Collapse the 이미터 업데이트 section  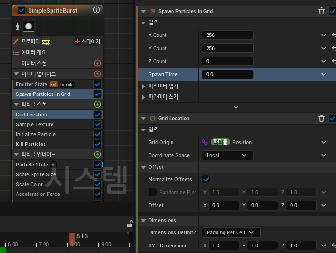pos(16,74)
